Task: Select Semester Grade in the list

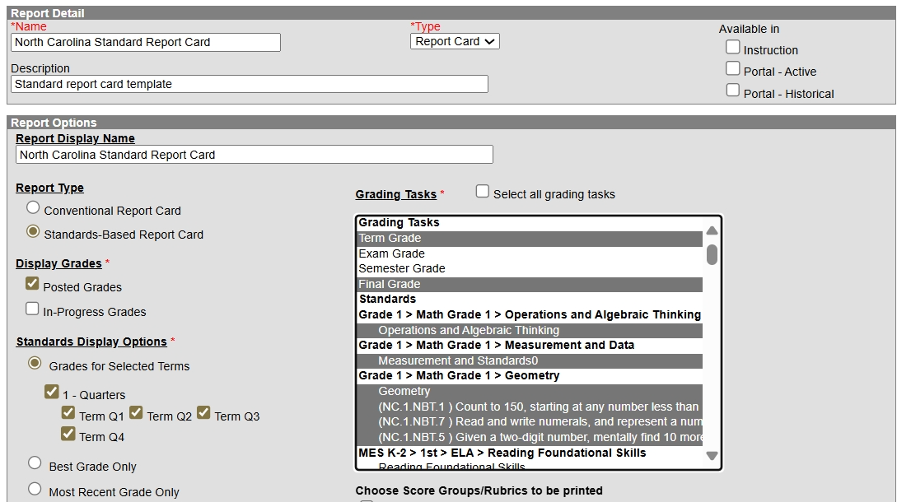Action: coord(529,269)
